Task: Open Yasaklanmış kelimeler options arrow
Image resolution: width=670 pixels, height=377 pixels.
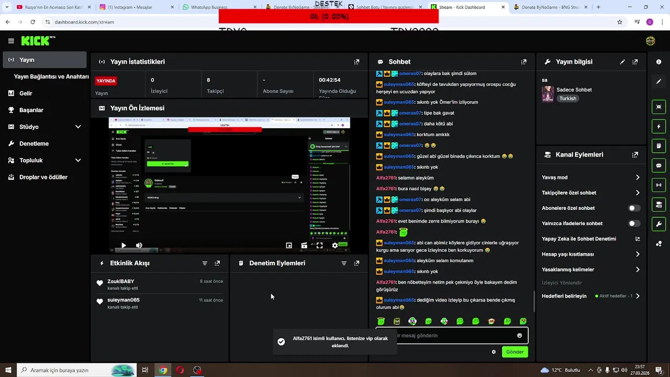Action: (638, 270)
